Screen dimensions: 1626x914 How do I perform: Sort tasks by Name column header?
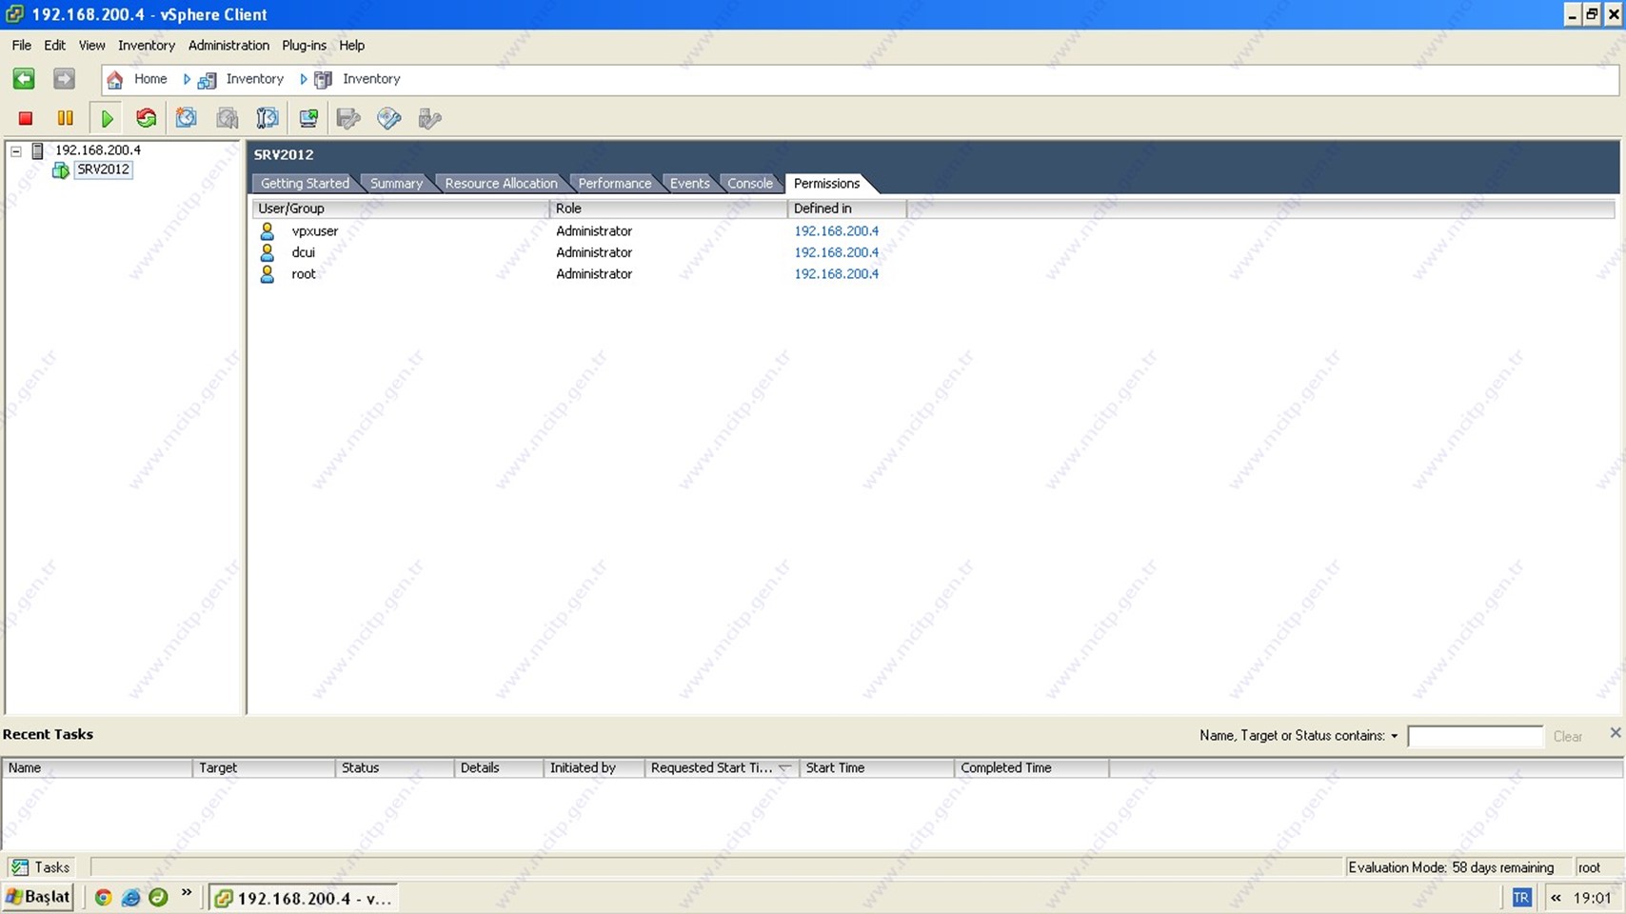[97, 767]
